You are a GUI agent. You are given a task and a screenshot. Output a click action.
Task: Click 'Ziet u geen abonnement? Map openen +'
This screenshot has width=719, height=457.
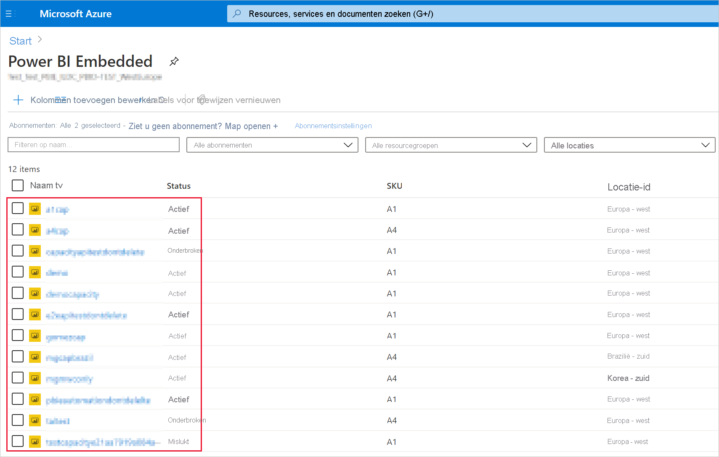click(203, 126)
